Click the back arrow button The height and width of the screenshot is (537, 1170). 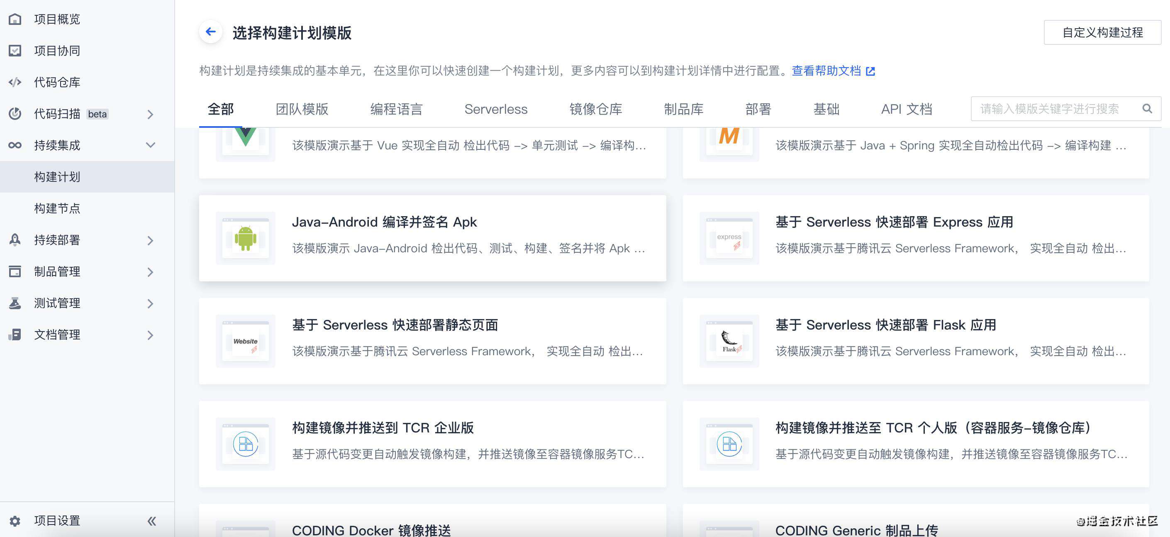pyautogui.click(x=210, y=32)
